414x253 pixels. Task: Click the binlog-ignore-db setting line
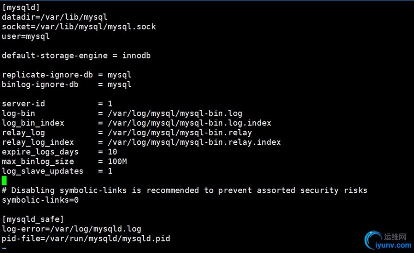[x=67, y=84]
